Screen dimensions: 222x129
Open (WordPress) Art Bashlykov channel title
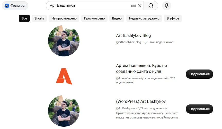(141, 102)
